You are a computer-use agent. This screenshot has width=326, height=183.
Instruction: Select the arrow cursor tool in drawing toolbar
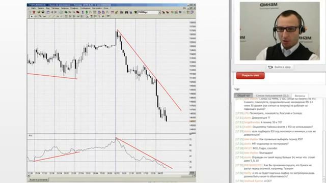32,16
